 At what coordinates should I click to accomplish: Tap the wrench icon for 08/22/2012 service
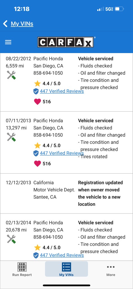(12, 75)
